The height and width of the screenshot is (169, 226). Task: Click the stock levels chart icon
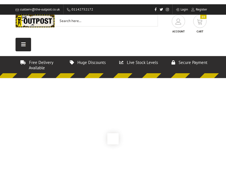[121, 62]
